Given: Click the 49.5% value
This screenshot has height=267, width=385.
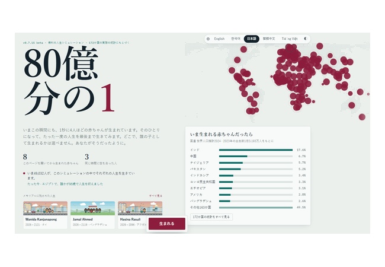Looking at the screenshot, I should pyautogui.click(x=301, y=207).
